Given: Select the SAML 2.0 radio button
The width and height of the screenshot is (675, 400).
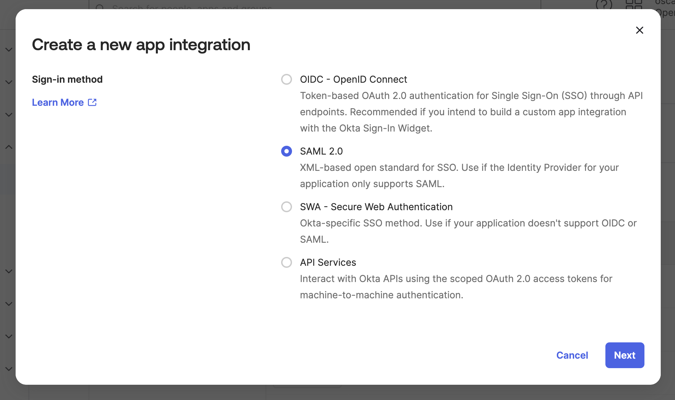Looking at the screenshot, I should pos(287,151).
